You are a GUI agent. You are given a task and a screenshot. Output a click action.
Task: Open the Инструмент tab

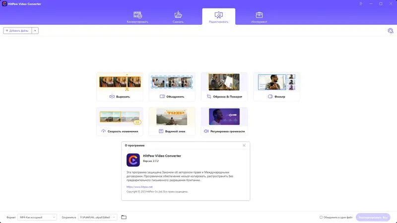pyautogui.click(x=259, y=17)
